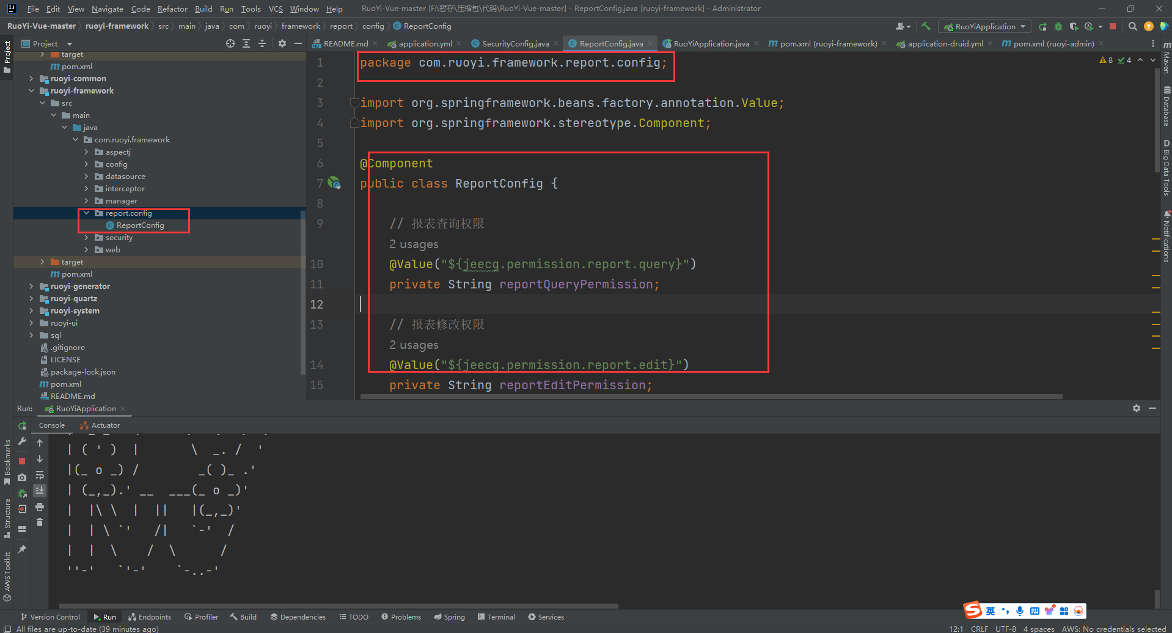Click Expand All in Project panel
Screen dimensions: 1172x633
pyautogui.click(x=246, y=43)
